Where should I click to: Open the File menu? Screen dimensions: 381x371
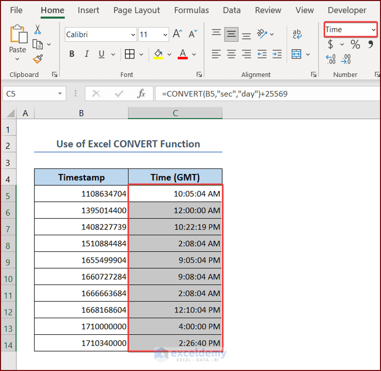pyautogui.click(x=16, y=10)
